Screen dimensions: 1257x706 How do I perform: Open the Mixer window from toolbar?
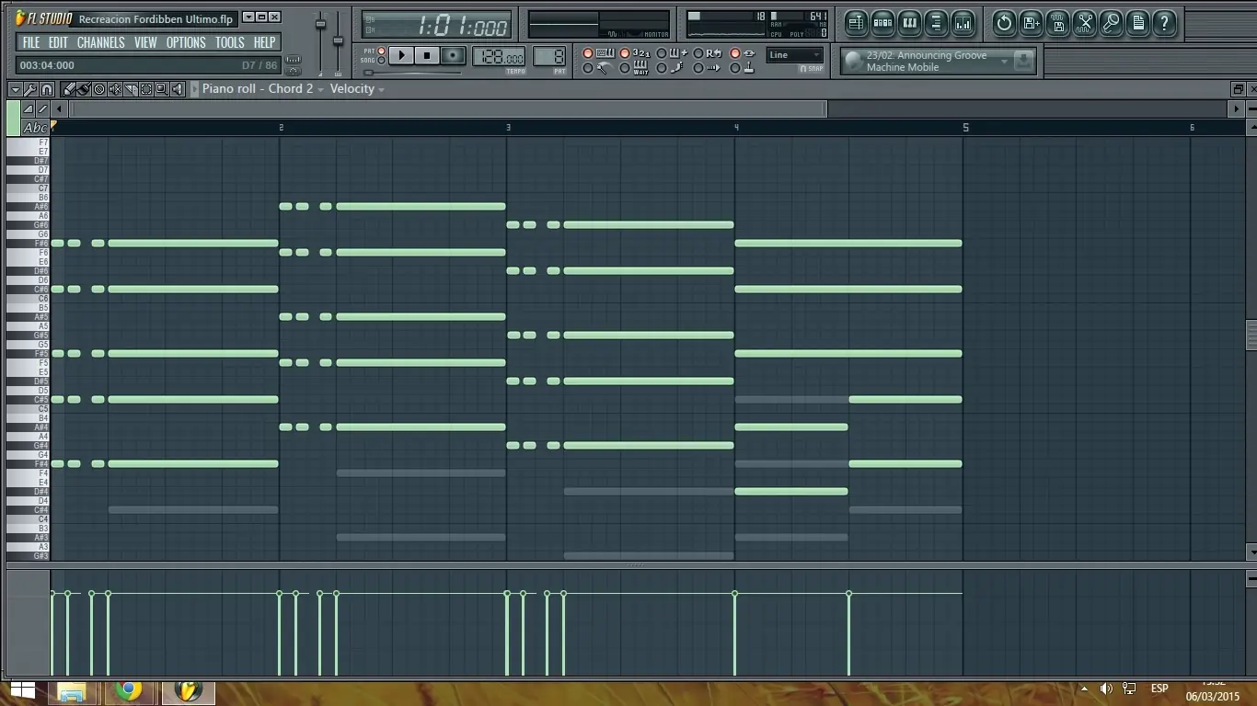coord(963,23)
